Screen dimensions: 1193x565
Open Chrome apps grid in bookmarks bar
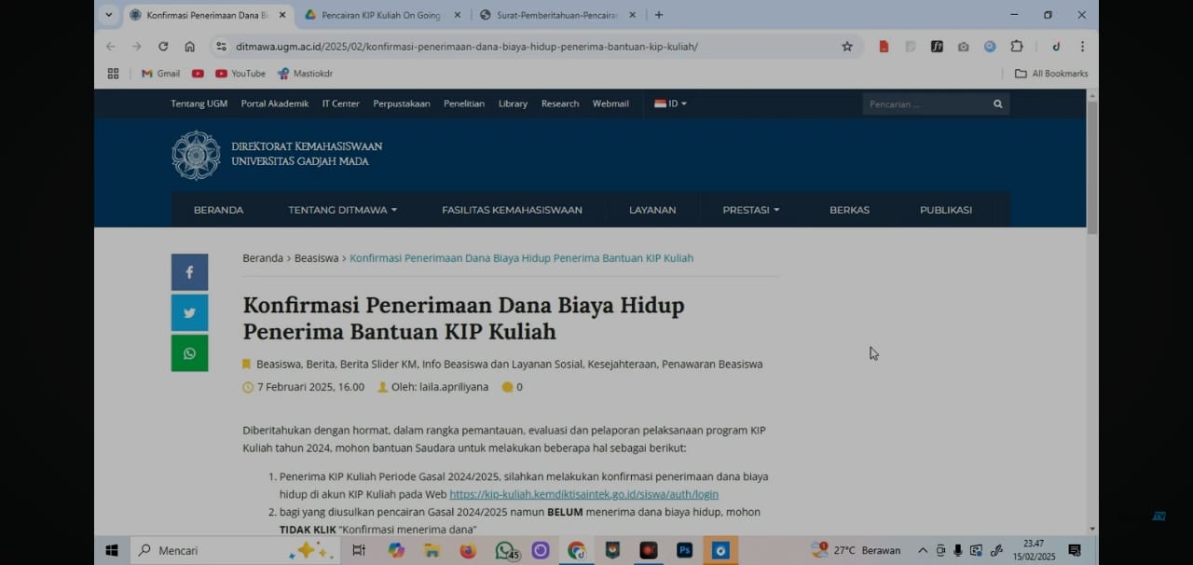click(x=113, y=74)
